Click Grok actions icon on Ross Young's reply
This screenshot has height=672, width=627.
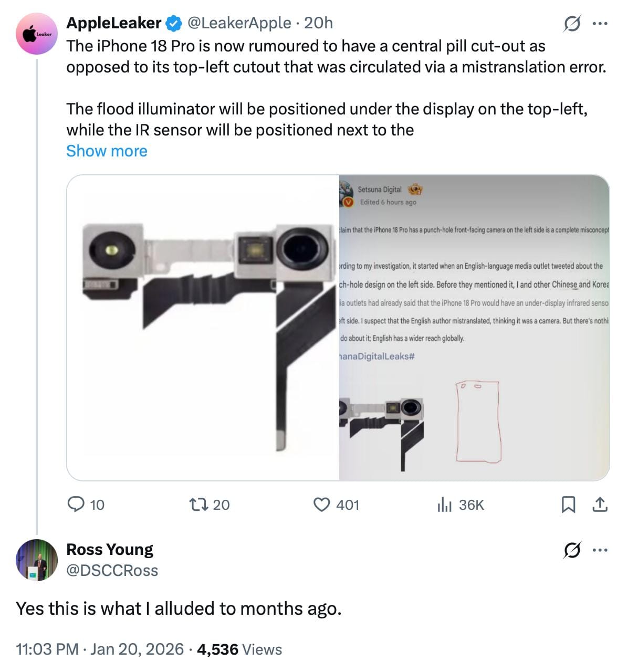(572, 551)
